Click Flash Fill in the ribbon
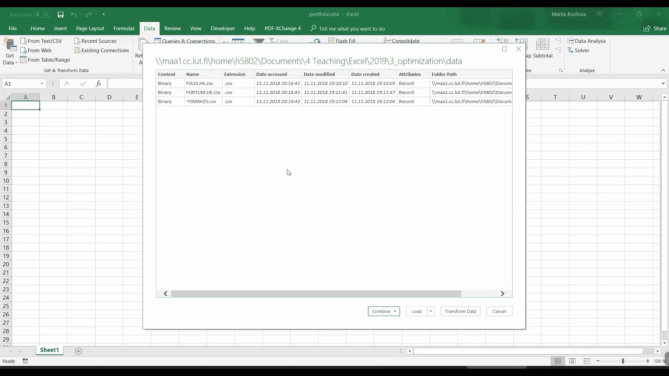This screenshot has width=669, height=376. pos(341,41)
